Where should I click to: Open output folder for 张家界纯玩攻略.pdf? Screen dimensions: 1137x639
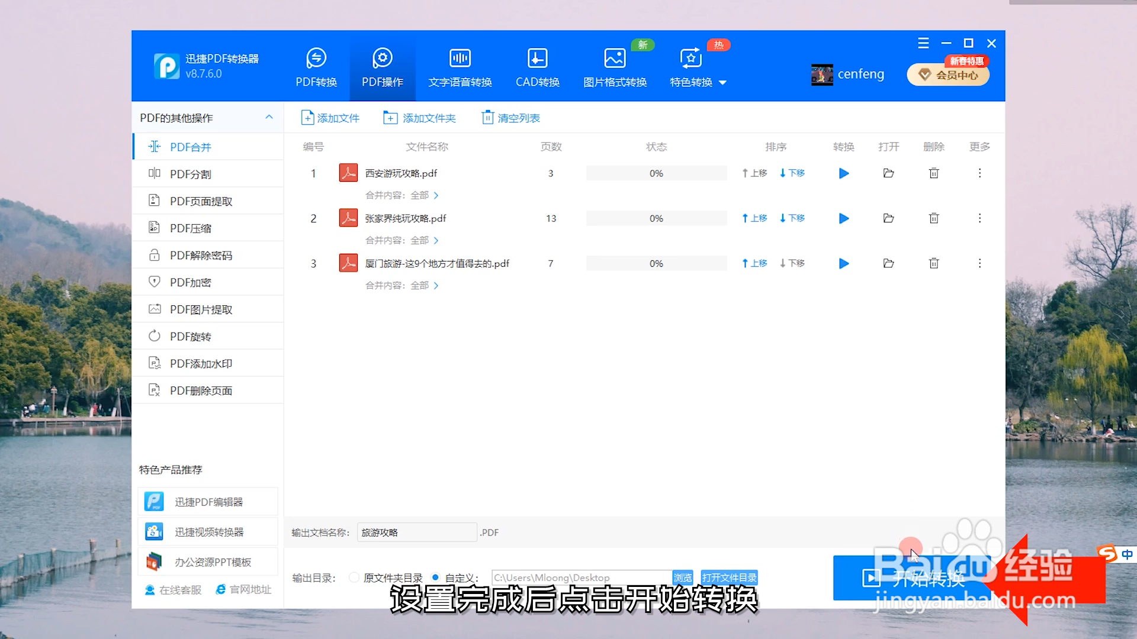[888, 218]
